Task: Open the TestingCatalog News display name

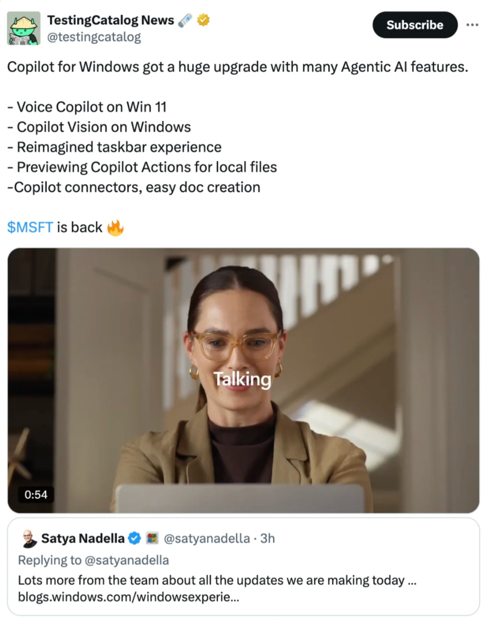Action: pyautogui.click(x=111, y=20)
